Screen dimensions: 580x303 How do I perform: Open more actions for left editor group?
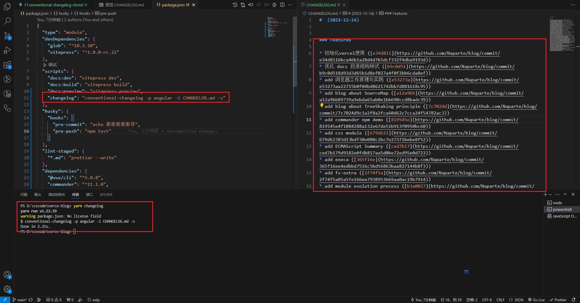click(290, 5)
